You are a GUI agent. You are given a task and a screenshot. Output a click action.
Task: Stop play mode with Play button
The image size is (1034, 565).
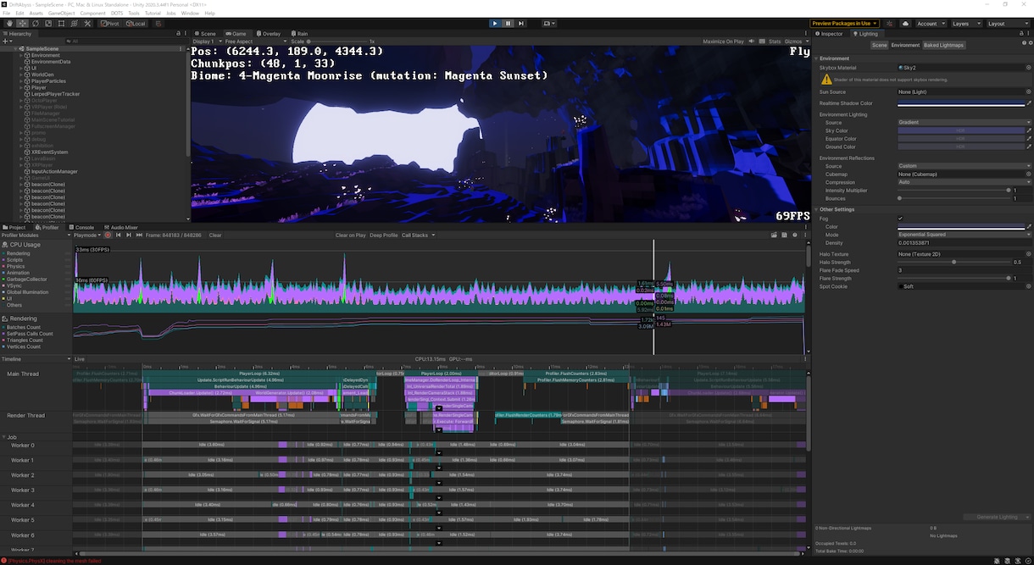click(495, 24)
